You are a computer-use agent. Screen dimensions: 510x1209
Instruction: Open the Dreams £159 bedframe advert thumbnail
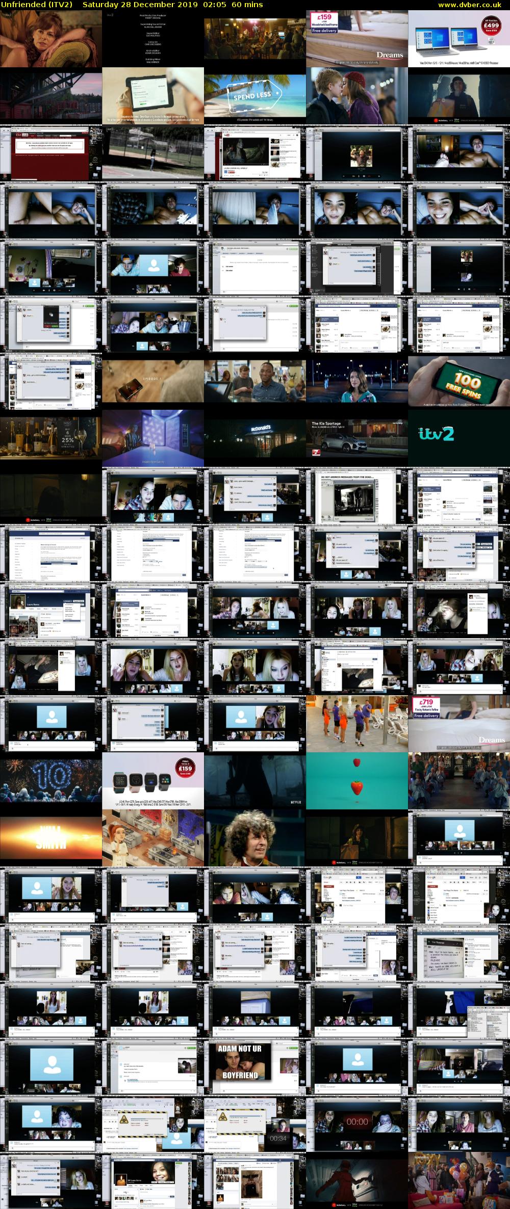(x=357, y=39)
